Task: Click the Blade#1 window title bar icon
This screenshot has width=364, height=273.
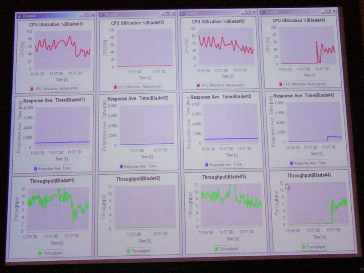Action: [19, 15]
